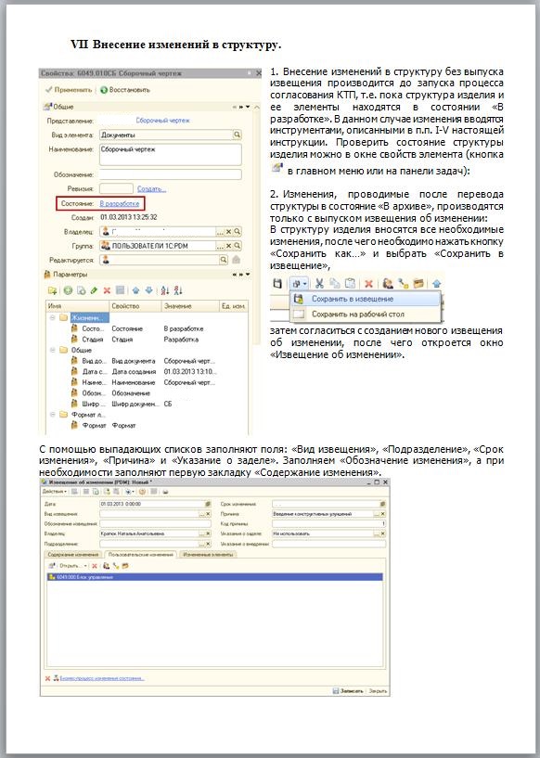Open calendar picker for Дата field
540x758 pixels.
coord(208,504)
